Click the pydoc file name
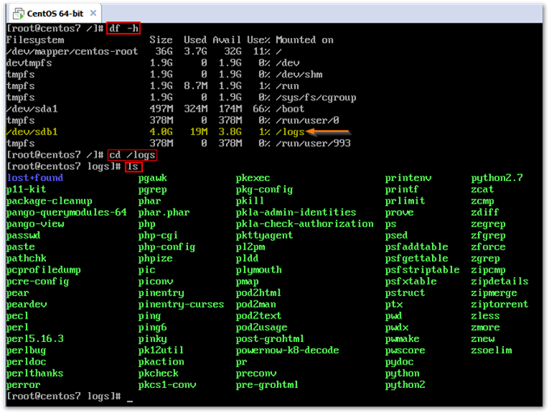The image size is (549, 413). [x=400, y=362]
